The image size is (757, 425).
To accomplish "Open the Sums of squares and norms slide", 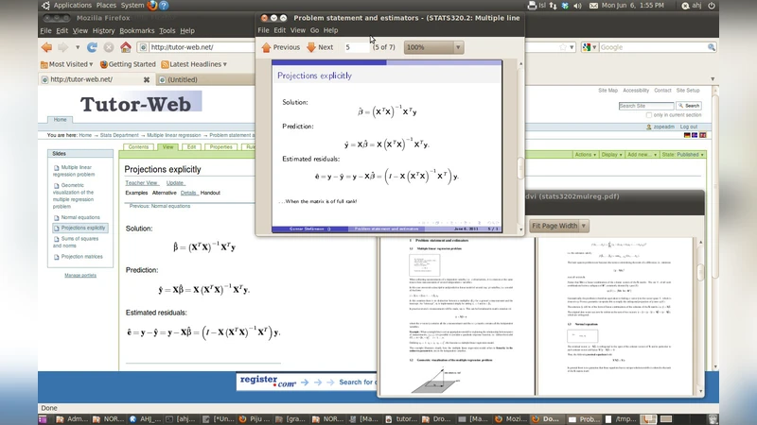I will coord(78,243).
